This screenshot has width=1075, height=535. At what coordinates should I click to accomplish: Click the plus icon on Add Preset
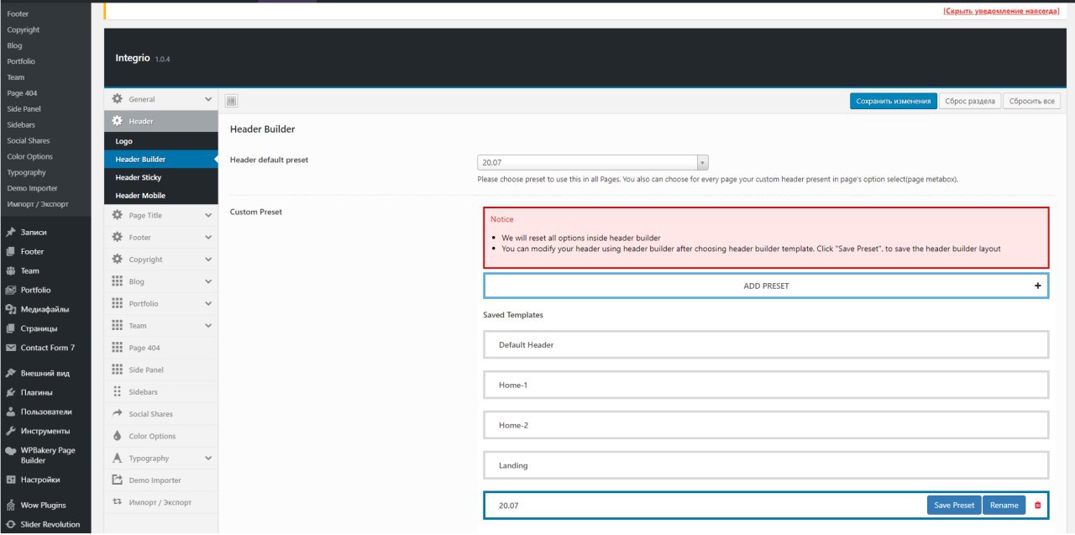tap(1038, 286)
